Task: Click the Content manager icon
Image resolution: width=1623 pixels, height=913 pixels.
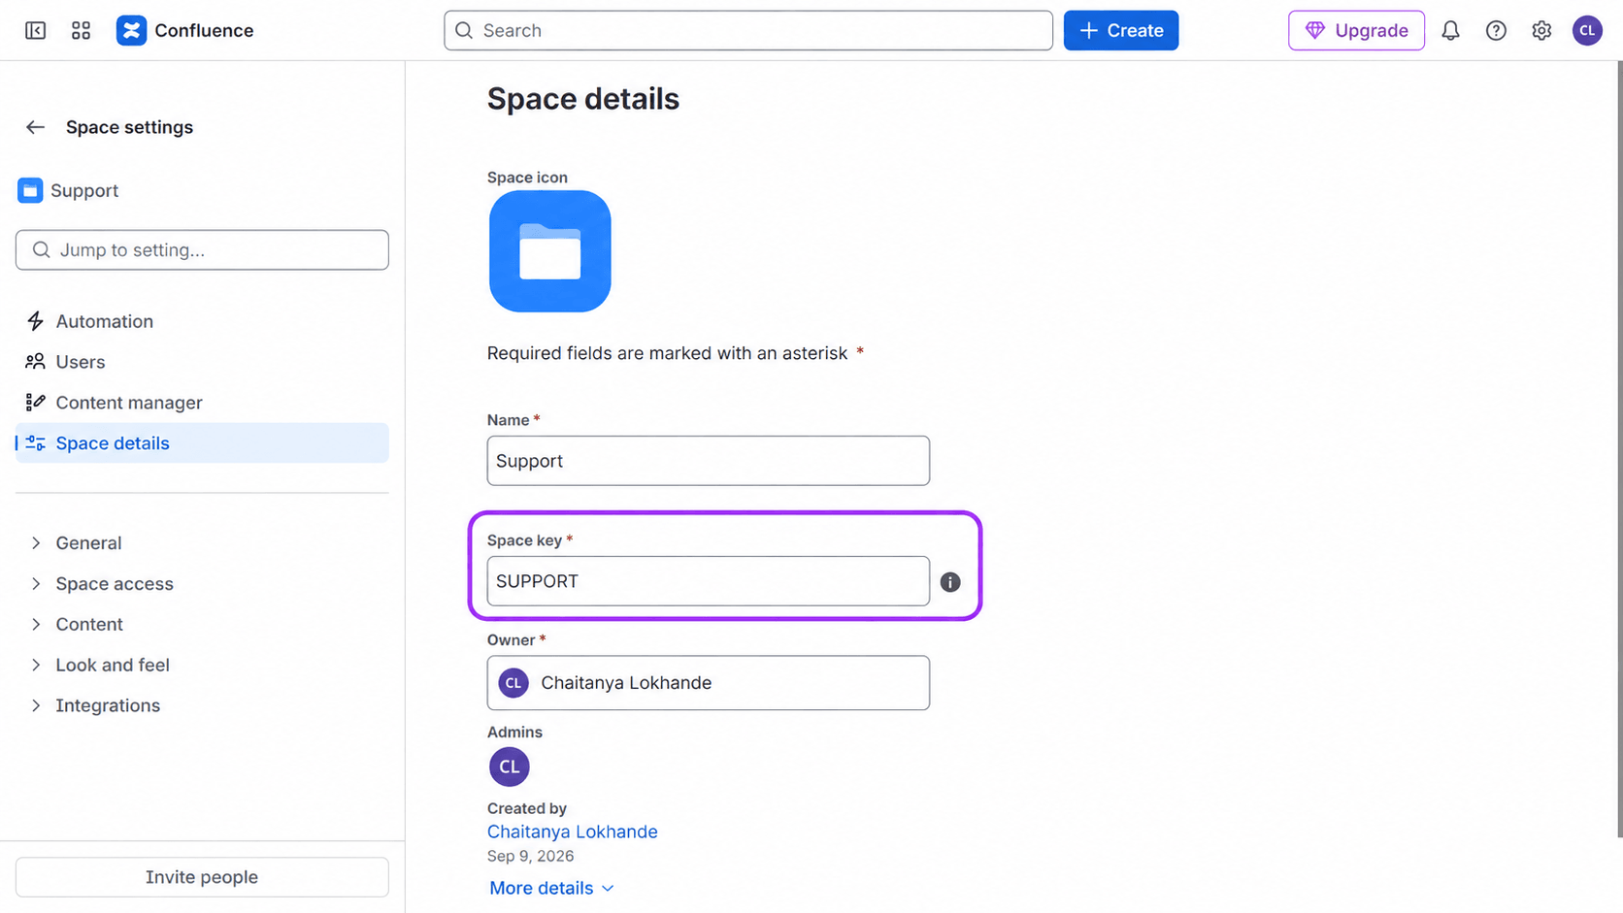Action: (36, 403)
